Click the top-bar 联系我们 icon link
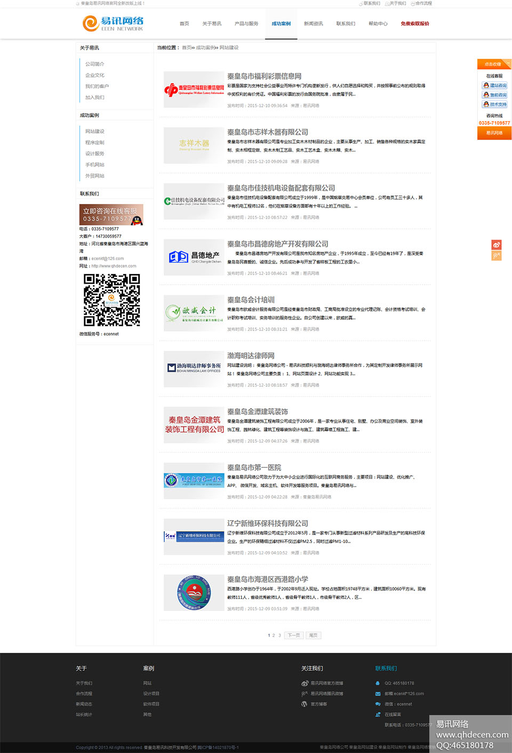 tap(370, 3)
